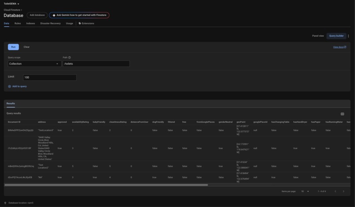Click the Path help question icon
Image resolution: width=355 pixels, height=207 pixels.
pos(70,58)
